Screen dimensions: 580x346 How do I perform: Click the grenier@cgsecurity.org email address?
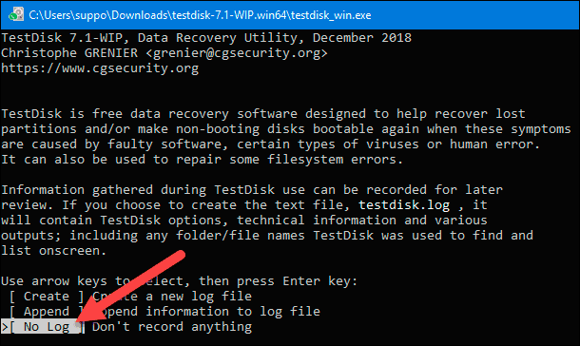tap(237, 53)
